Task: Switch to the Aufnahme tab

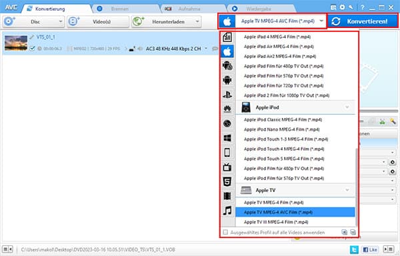Action: point(189,9)
